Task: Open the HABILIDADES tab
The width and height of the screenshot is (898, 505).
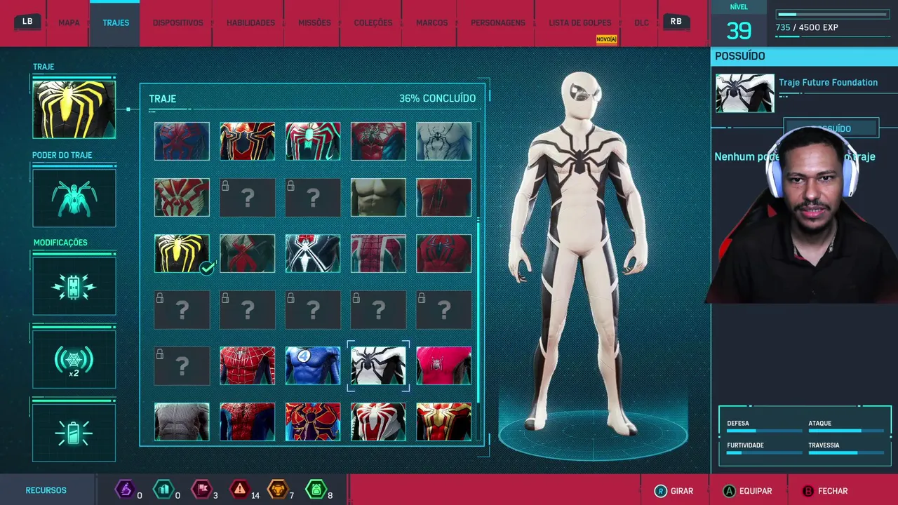Action: tap(250, 22)
